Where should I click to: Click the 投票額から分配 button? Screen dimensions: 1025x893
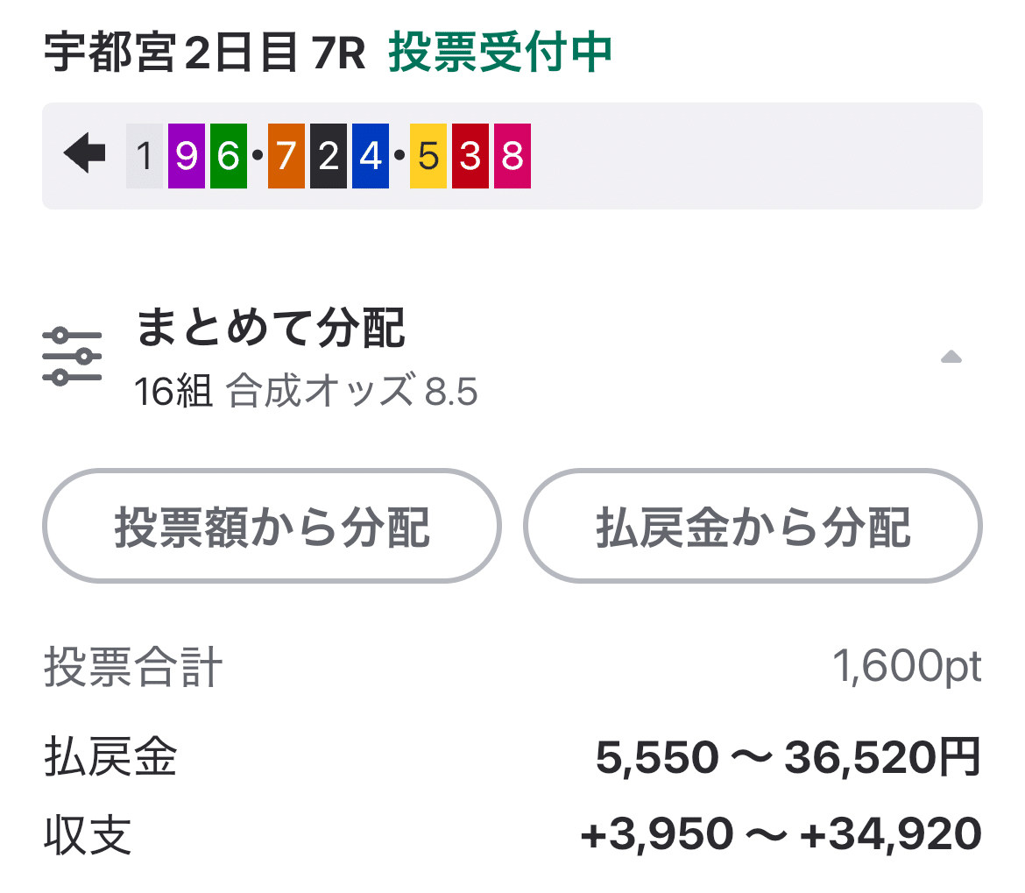pyautogui.click(x=272, y=526)
